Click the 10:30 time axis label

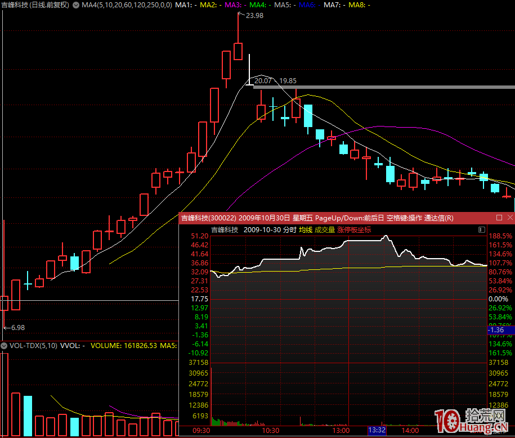270,431
